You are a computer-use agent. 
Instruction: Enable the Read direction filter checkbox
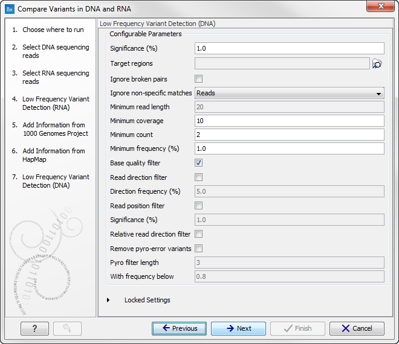tap(198, 177)
